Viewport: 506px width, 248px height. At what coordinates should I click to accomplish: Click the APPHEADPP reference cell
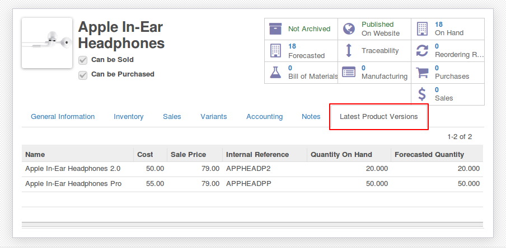point(249,184)
